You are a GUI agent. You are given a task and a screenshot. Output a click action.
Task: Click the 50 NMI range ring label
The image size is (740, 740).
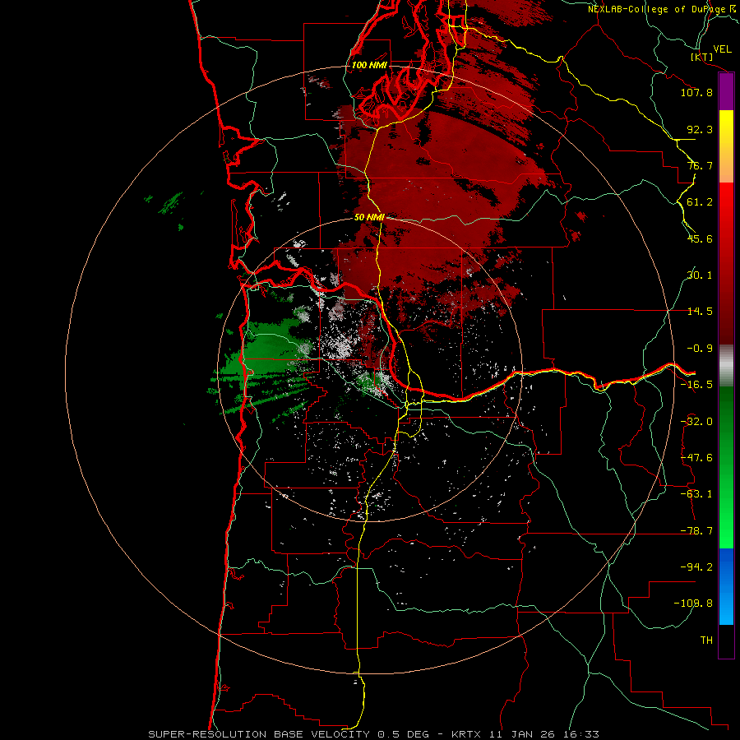369,218
